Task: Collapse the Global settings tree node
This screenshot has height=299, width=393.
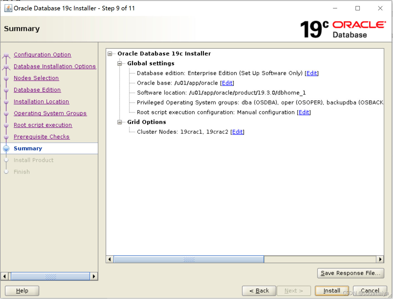Action: 120,63
